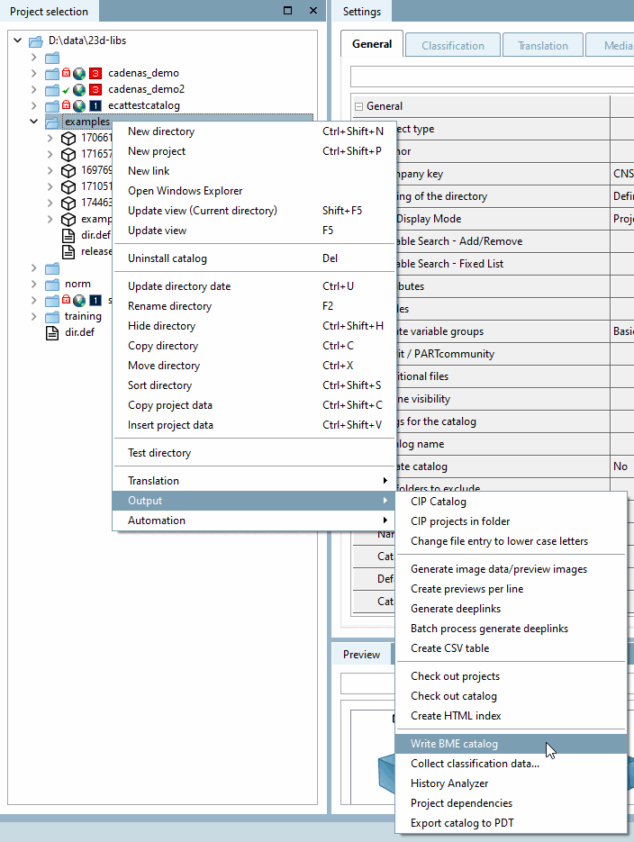
Task: Click the cube icon of project 174463
Action: [68, 203]
